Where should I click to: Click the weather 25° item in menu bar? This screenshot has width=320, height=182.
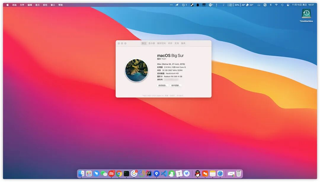tap(249, 5)
